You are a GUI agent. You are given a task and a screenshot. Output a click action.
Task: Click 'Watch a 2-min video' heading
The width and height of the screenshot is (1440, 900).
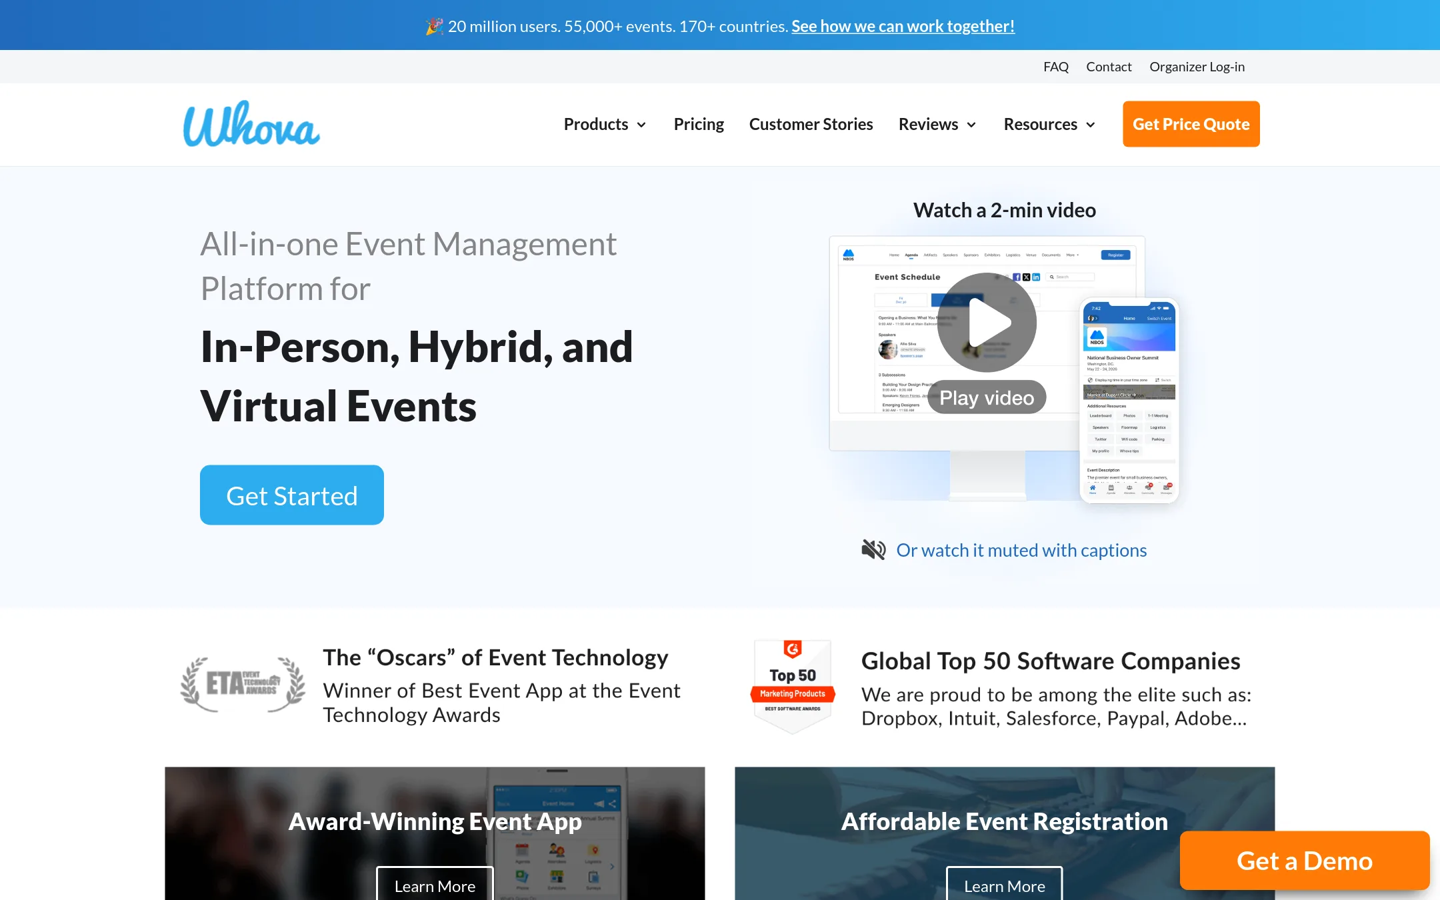point(1005,210)
